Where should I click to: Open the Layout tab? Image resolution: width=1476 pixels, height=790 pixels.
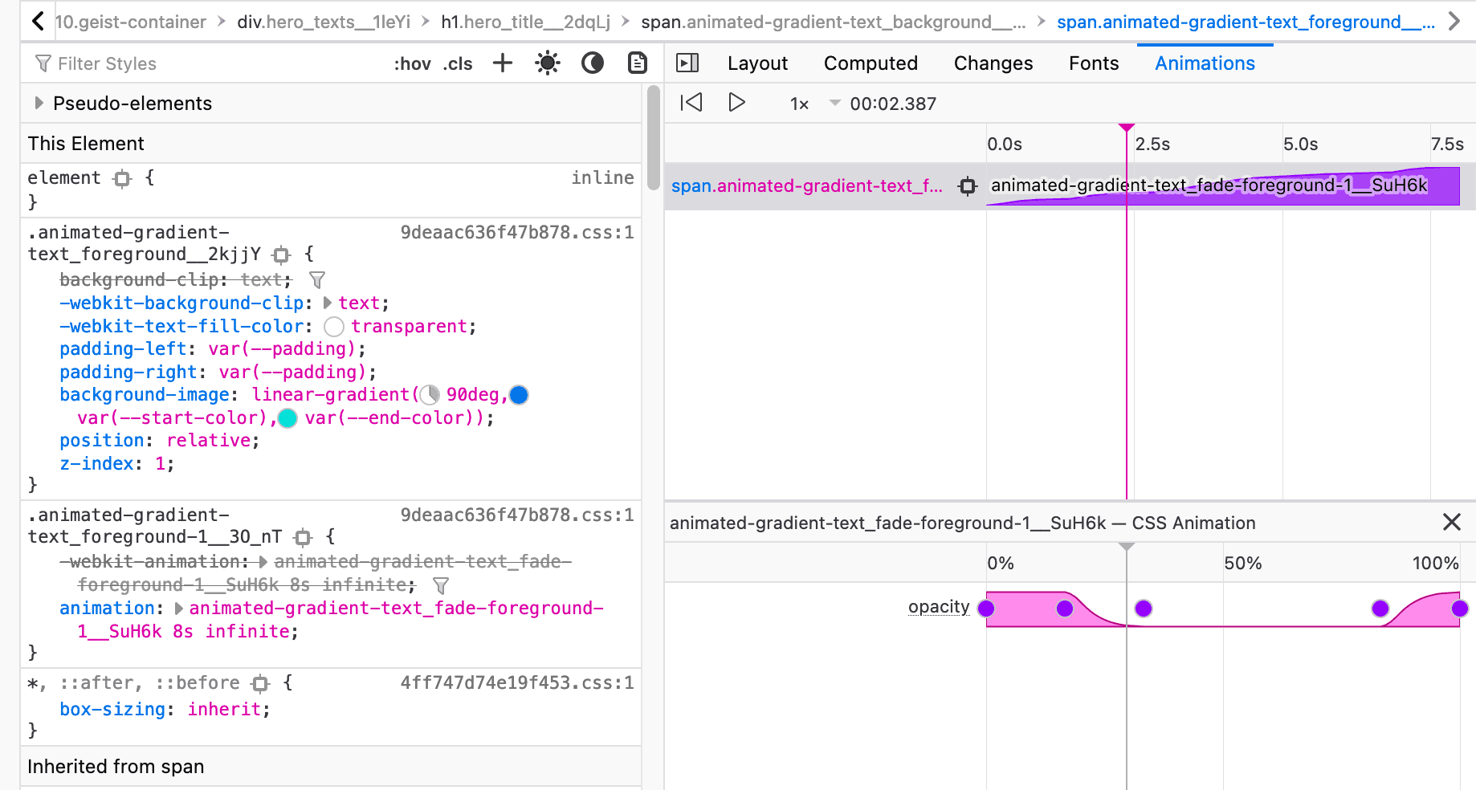pos(757,63)
